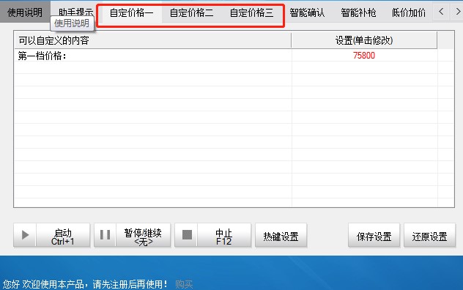Click the 购买 link in status bar
Screen dimensions: 463x290
184,284
